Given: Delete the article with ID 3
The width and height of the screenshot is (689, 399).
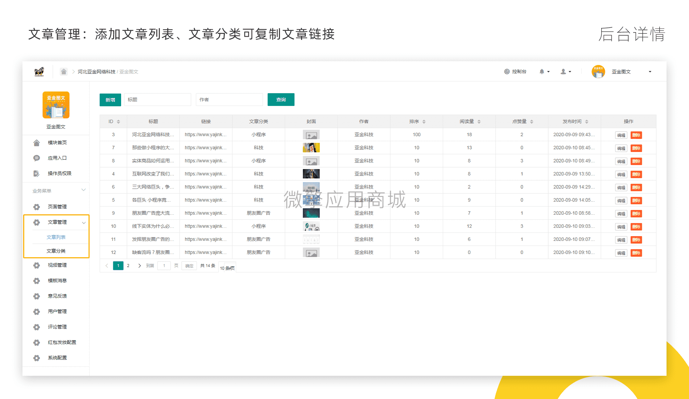Looking at the screenshot, I should coord(636,135).
